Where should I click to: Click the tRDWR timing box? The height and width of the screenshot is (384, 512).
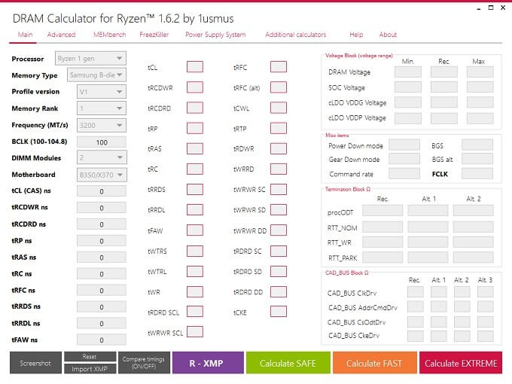(x=279, y=148)
